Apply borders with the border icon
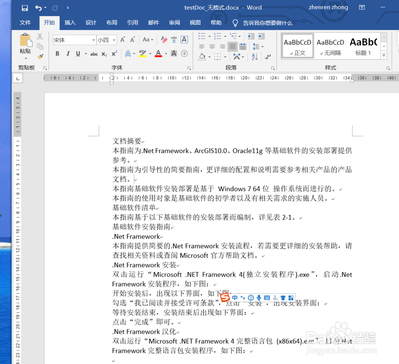Image resolution: width=399 pixels, height=364 pixels. [x=217, y=56]
